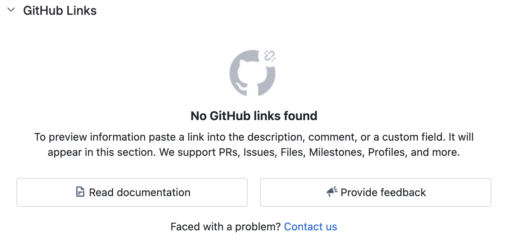Viewport: 510px width, 244px height.
Task: Click the gray GitHub octocat logo
Action: click(252, 73)
